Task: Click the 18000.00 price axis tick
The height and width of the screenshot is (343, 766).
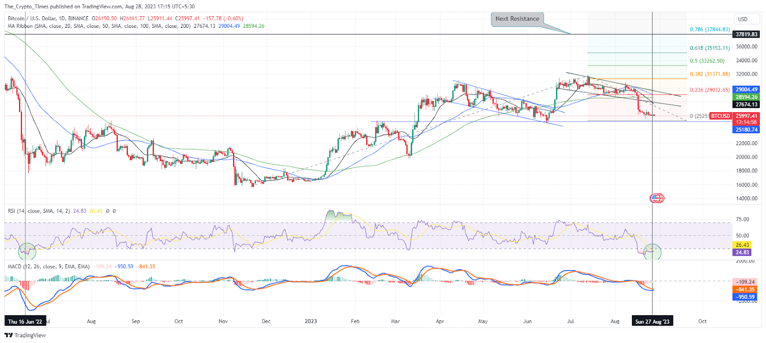Action: (x=747, y=171)
